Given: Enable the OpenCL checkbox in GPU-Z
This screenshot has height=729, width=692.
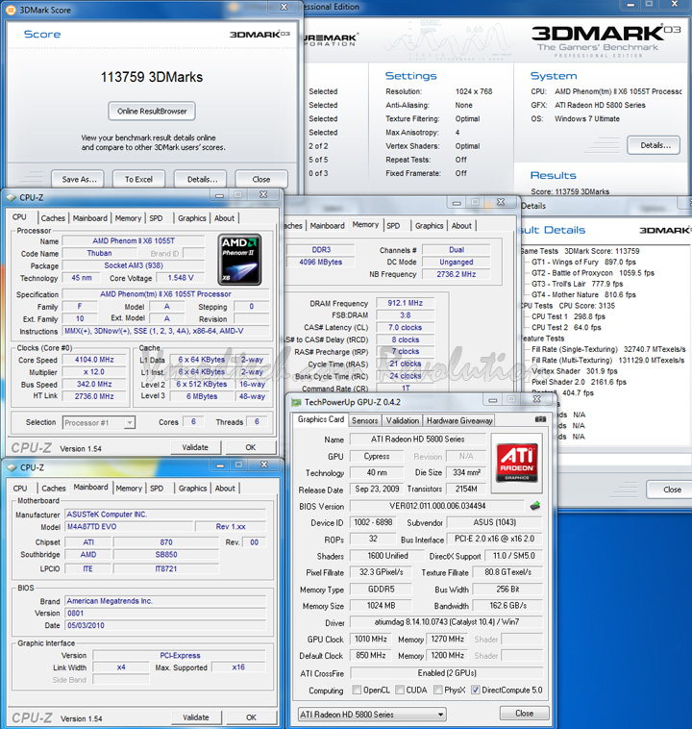Looking at the screenshot, I should click(x=357, y=690).
